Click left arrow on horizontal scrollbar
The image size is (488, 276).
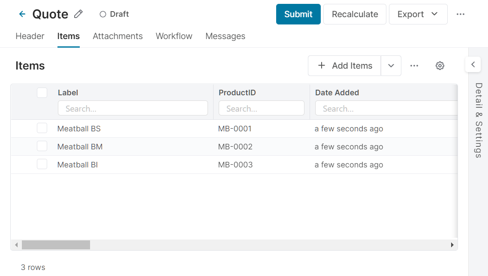[x=16, y=245]
